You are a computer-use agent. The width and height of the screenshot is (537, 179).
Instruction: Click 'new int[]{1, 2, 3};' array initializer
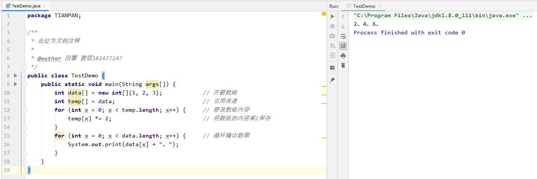coord(130,93)
